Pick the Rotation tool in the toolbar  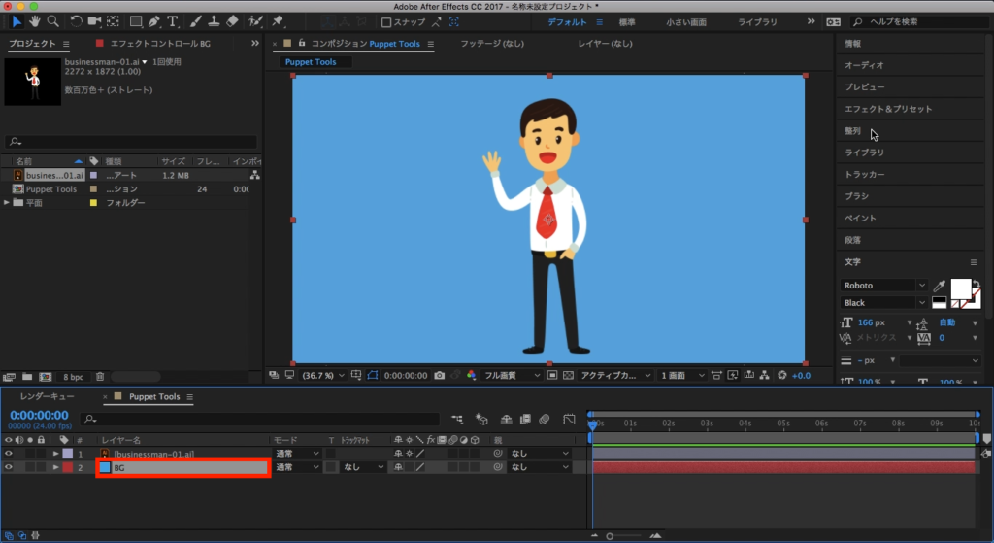(77, 21)
